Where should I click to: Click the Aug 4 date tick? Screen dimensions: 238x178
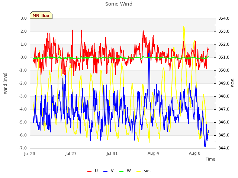click(153, 153)
